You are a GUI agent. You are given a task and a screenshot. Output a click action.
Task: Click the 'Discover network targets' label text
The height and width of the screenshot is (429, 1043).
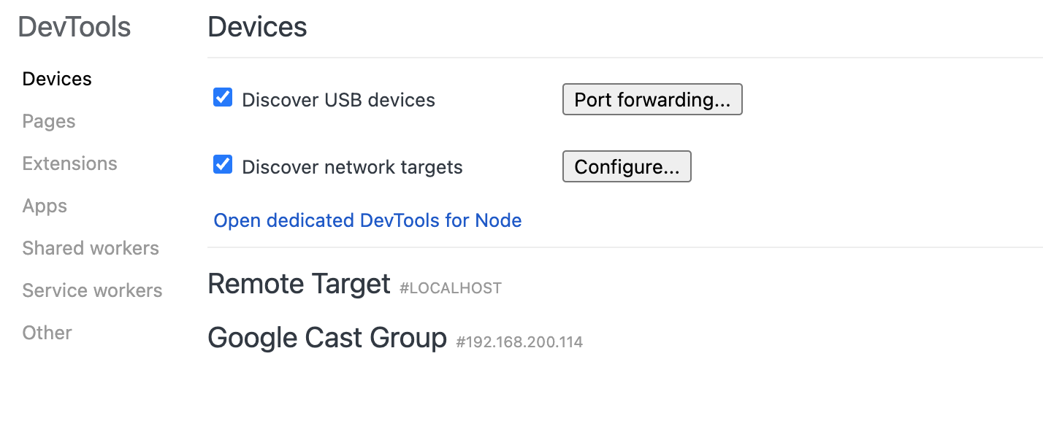coord(352,167)
